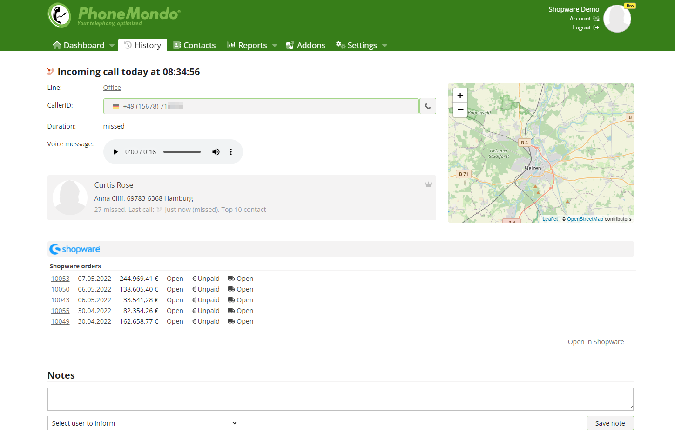Image resolution: width=675 pixels, height=442 pixels.
Task: Zoom out on the map
Action: tap(460, 110)
